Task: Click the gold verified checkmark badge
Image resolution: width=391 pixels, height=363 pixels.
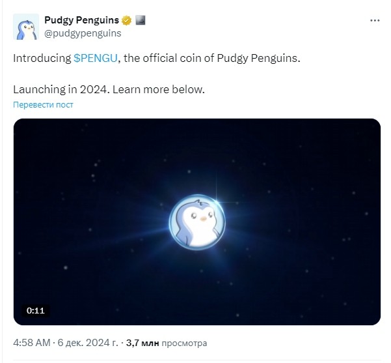Action: pyautogui.click(x=127, y=20)
